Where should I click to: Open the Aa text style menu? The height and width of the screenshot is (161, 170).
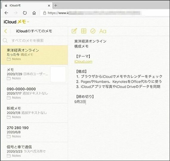click(x=103, y=31)
